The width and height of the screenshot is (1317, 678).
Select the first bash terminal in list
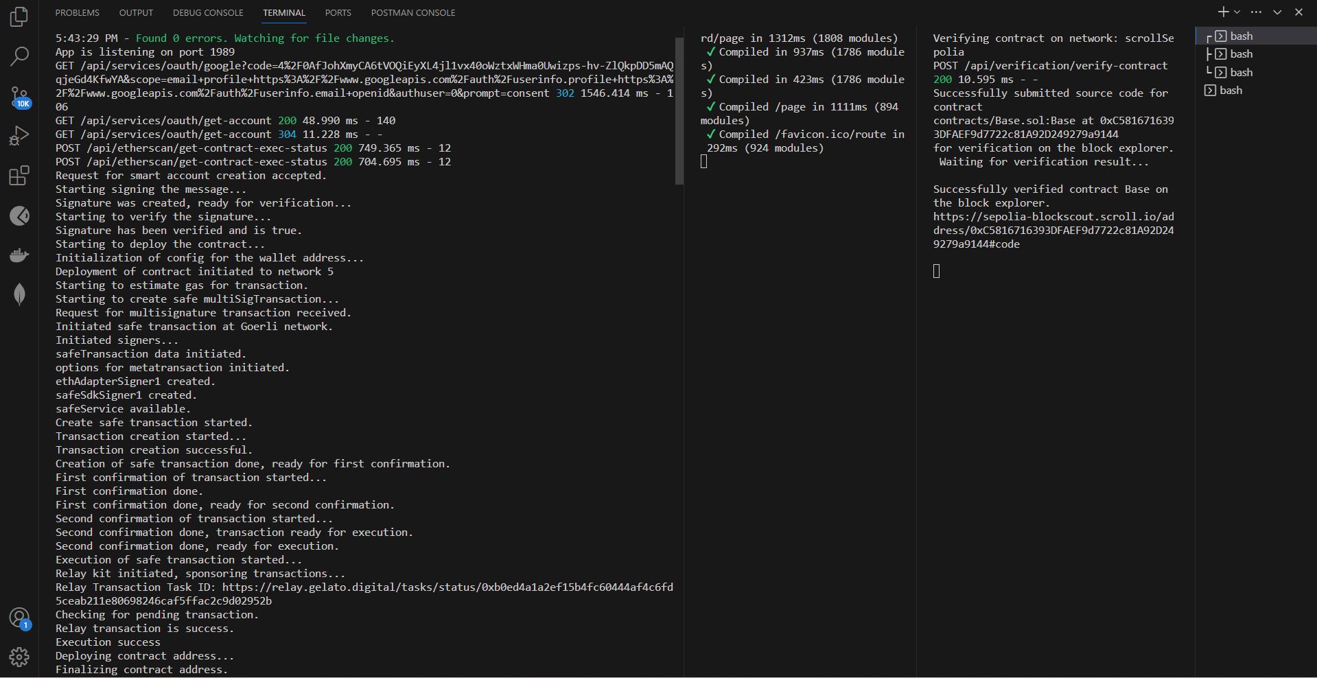[x=1256, y=36]
